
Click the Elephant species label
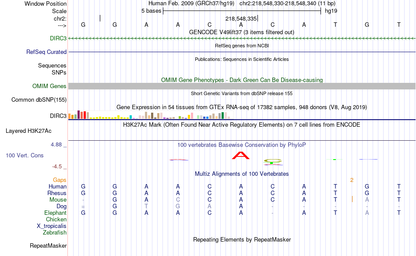(55, 213)
